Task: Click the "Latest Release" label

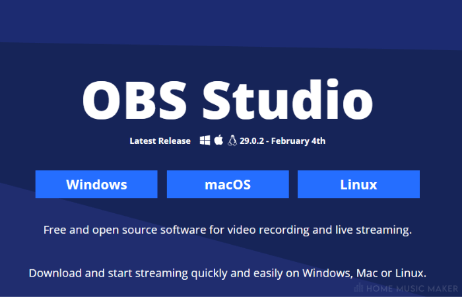Action: 160,141
